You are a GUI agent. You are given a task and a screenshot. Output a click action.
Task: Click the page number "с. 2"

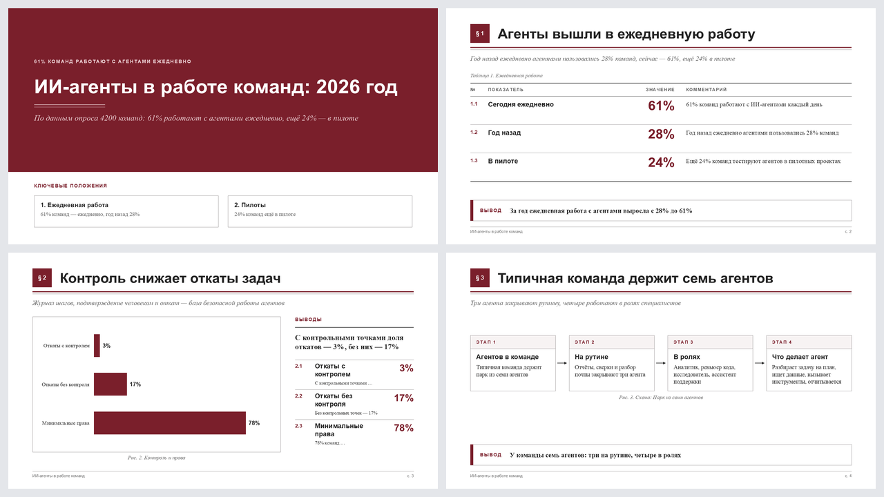tap(848, 231)
